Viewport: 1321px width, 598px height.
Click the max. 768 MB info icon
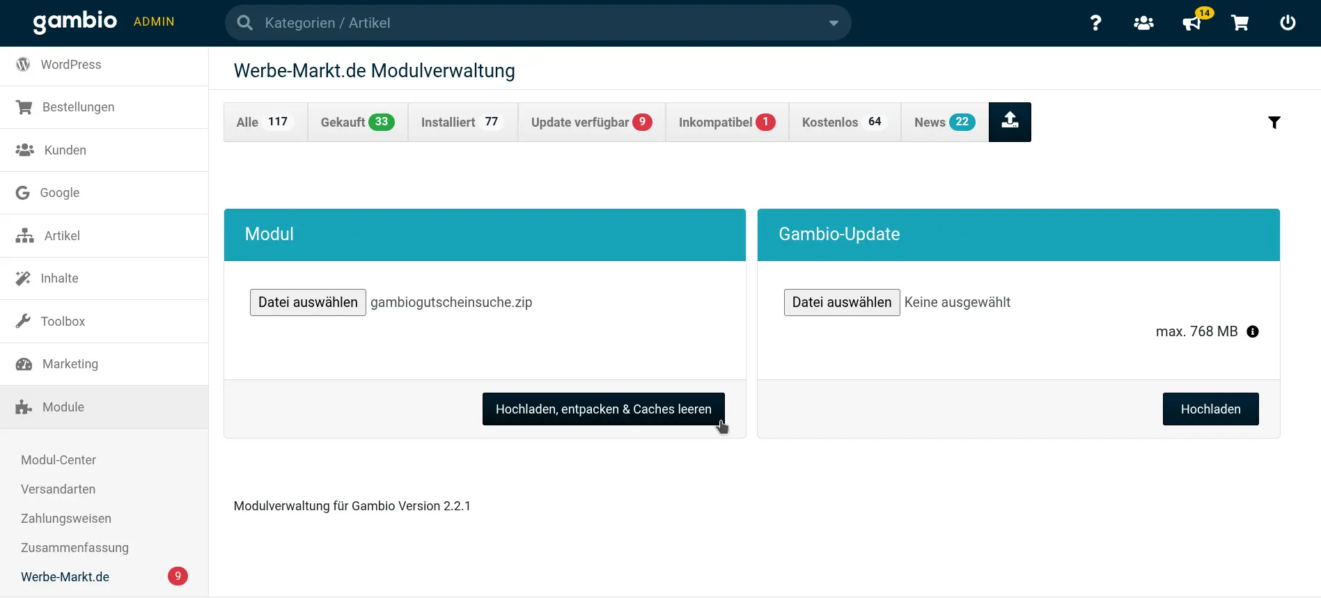(1253, 331)
